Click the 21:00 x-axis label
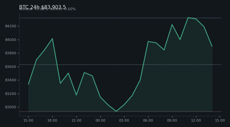The height and width of the screenshot is (127, 230). point(76,120)
